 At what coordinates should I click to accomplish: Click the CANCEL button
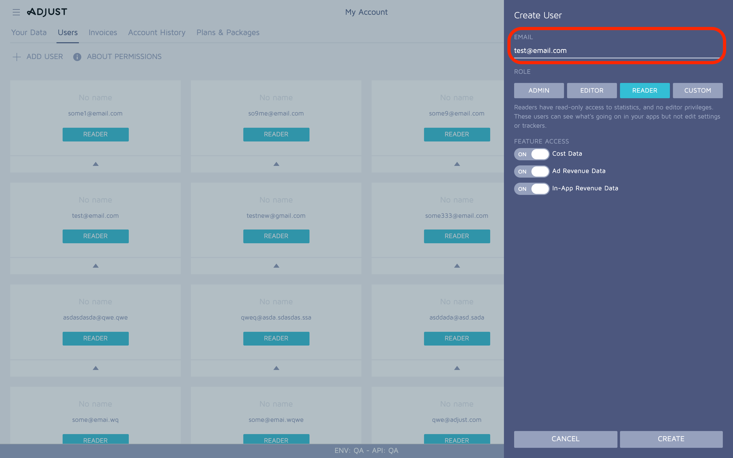coord(565,439)
